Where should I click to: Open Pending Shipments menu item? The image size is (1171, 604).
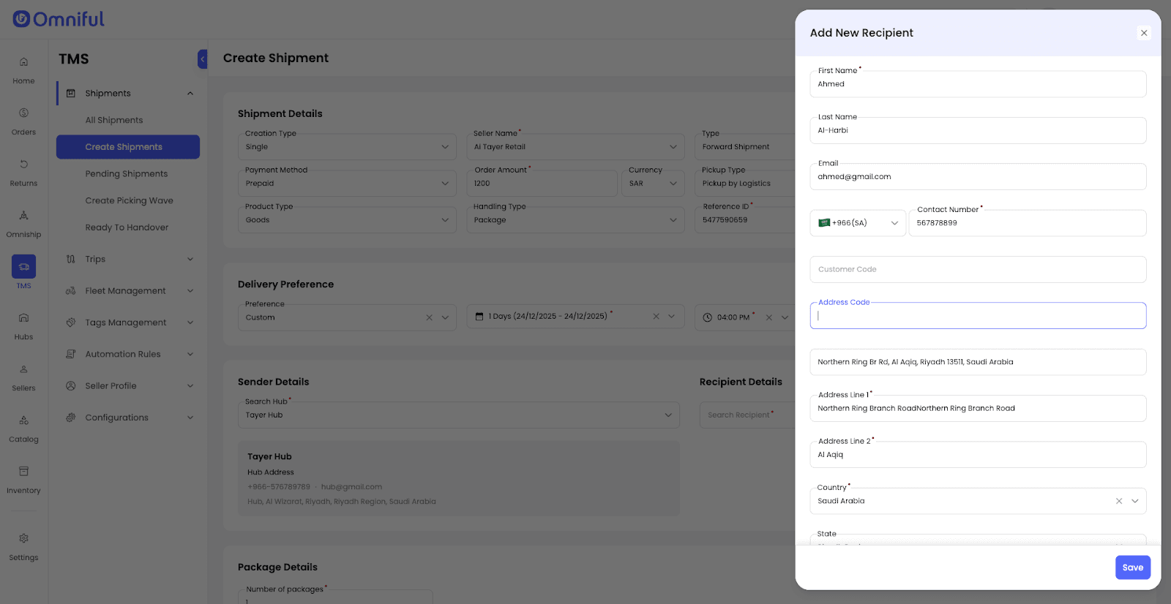click(127, 174)
